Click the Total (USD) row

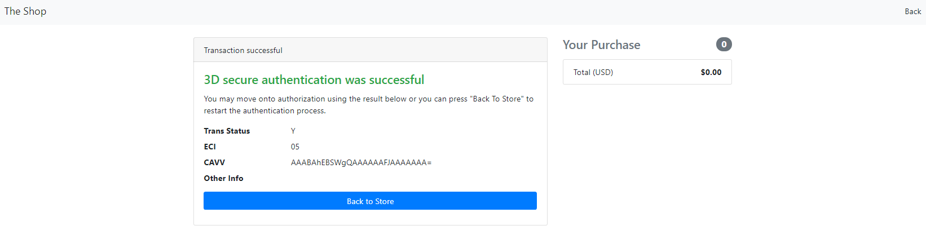coord(647,72)
